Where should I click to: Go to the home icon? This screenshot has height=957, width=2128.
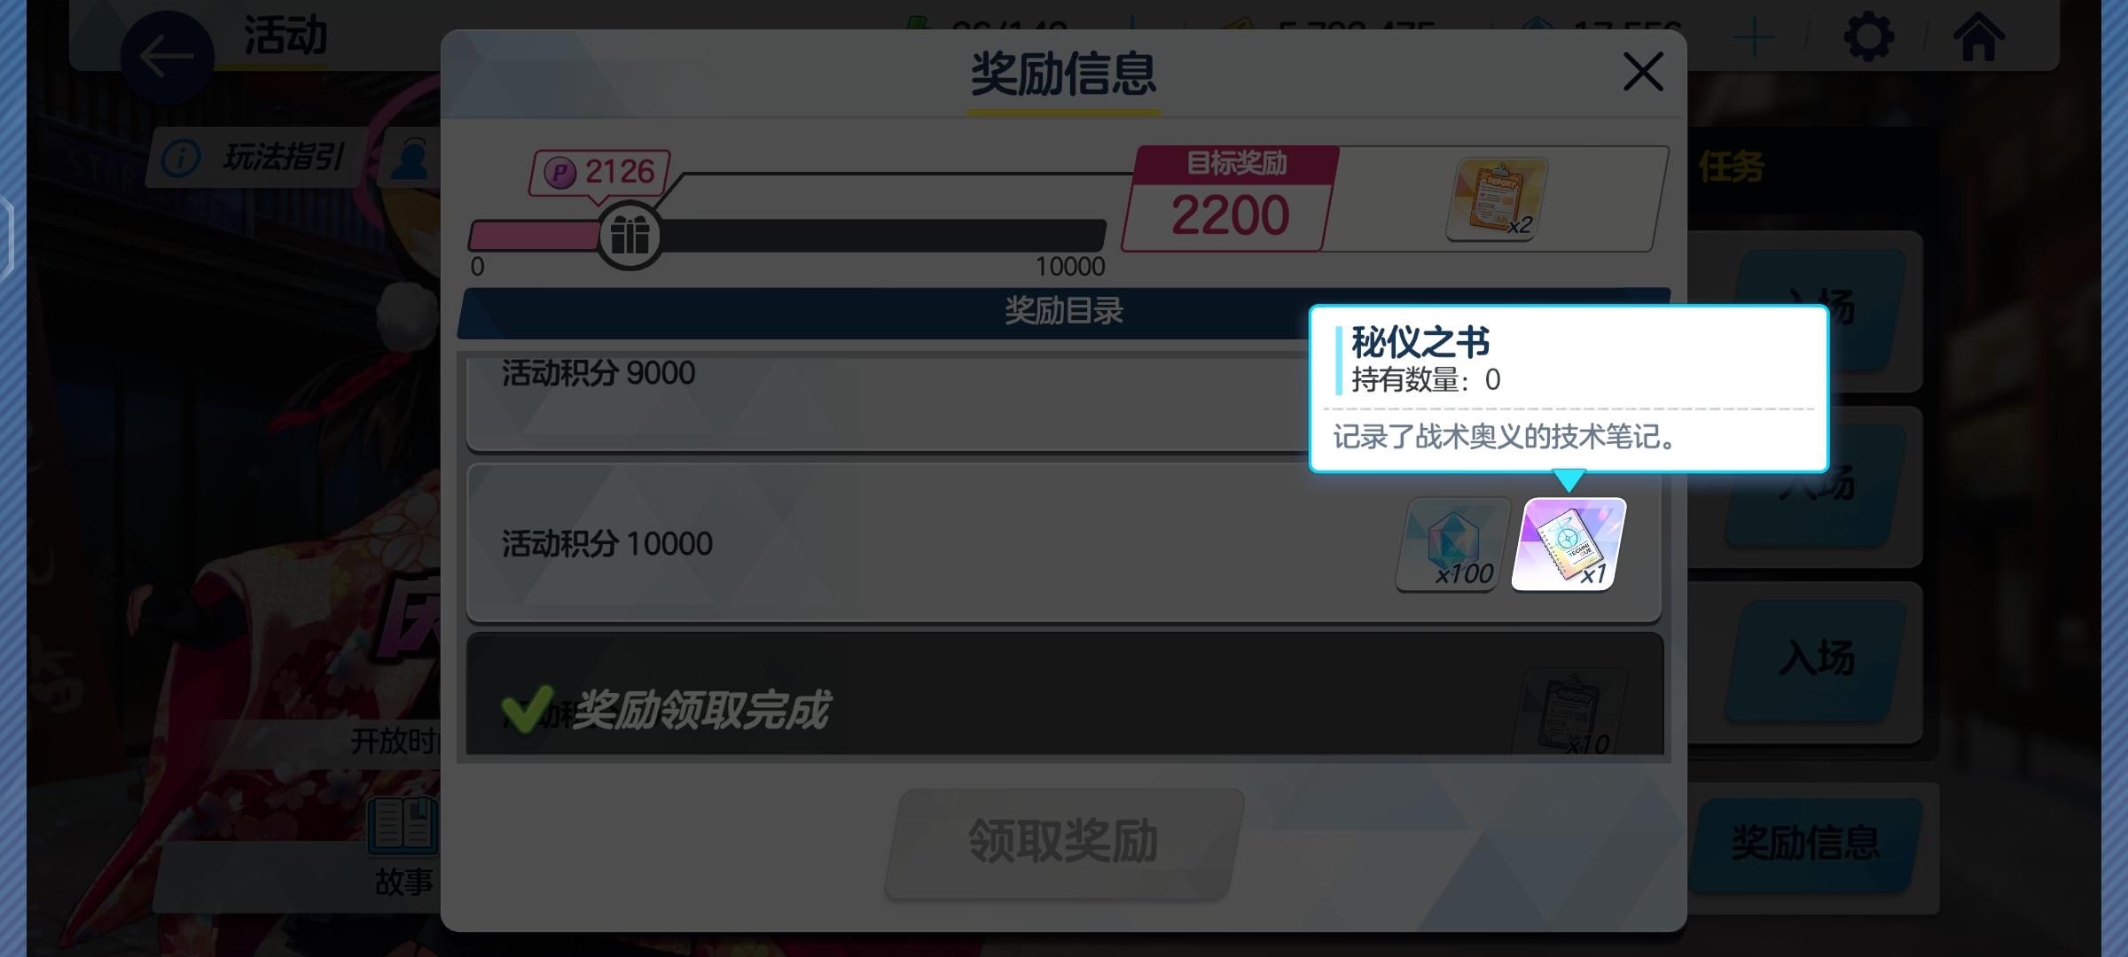(1978, 37)
